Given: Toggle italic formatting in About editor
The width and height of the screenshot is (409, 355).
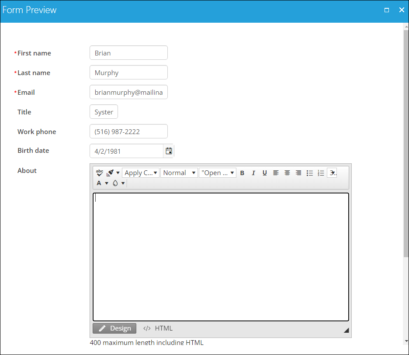Looking at the screenshot, I should [x=253, y=173].
